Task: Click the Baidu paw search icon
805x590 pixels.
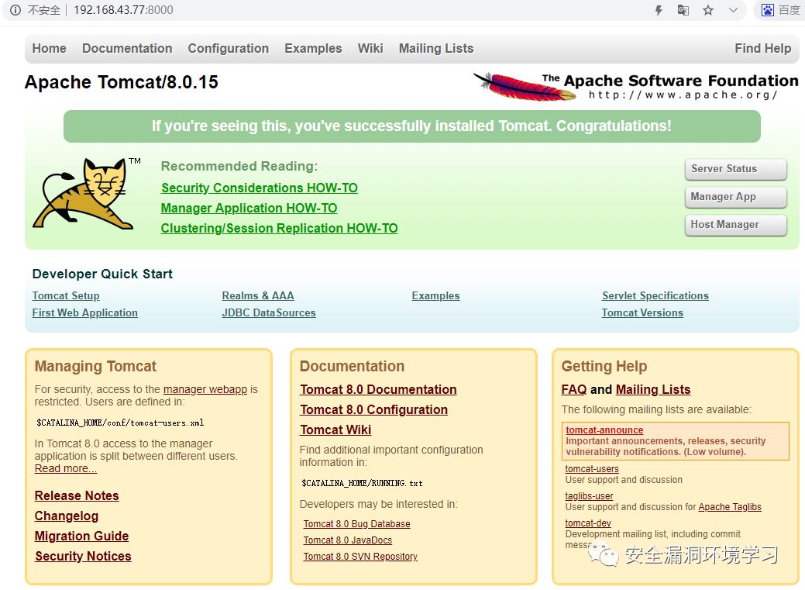Action: 768,10
